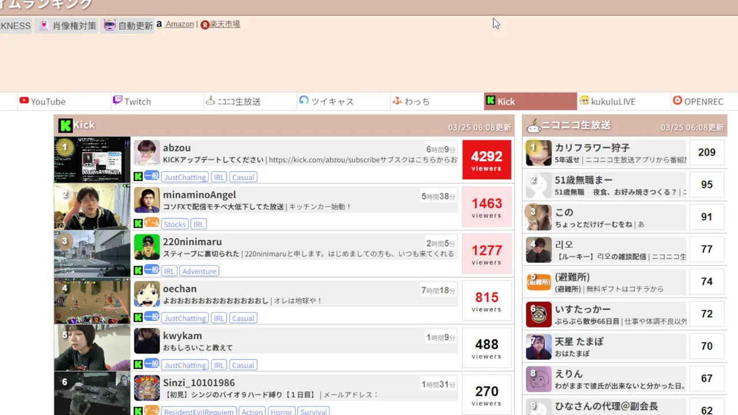The height and width of the screenshot is (415, 738).
Task: Open 220ninimaru's stream thumbnail
Action: (x=92, y=254)
